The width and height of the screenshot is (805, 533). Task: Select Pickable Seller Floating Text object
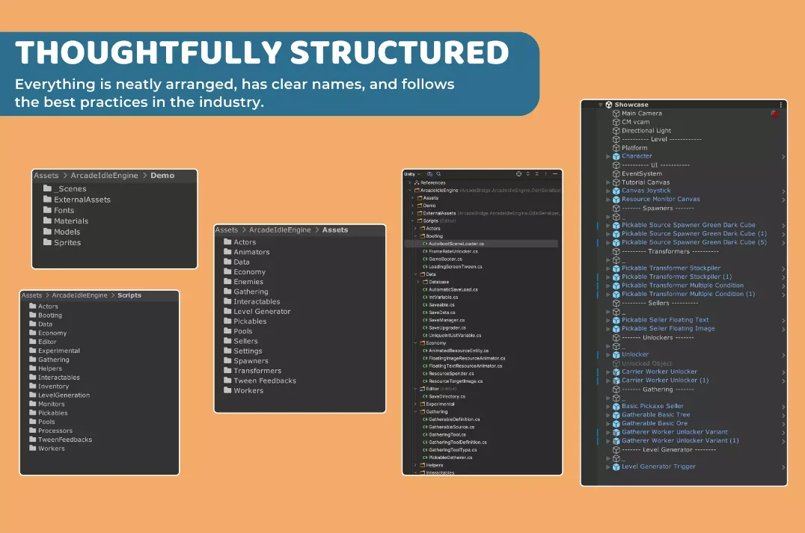pyautogui.click(x=665, y=320)
